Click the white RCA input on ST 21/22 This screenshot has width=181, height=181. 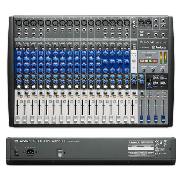pyautogui.click(x=134, y=22)
